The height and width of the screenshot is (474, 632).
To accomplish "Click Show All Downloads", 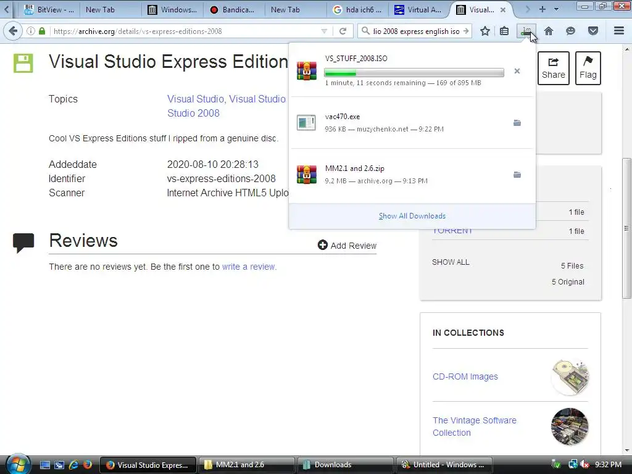I will pos(412,216).
